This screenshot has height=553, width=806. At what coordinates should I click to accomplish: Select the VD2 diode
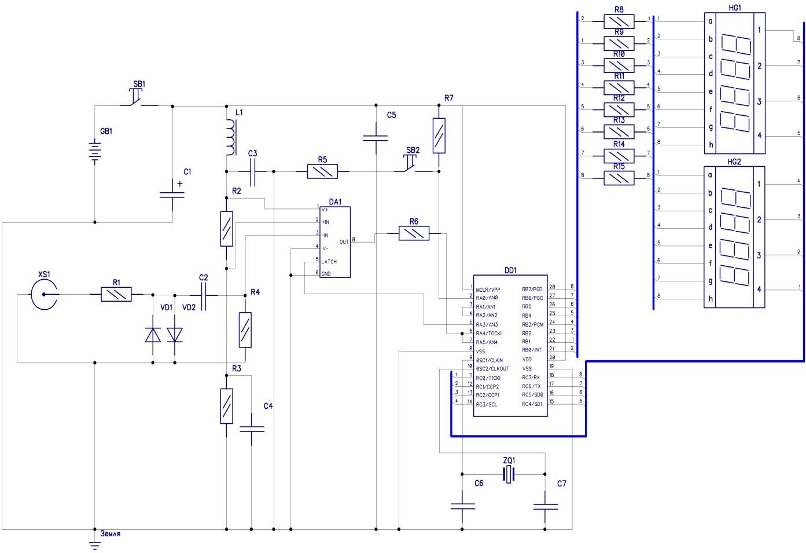click(175, 335)
